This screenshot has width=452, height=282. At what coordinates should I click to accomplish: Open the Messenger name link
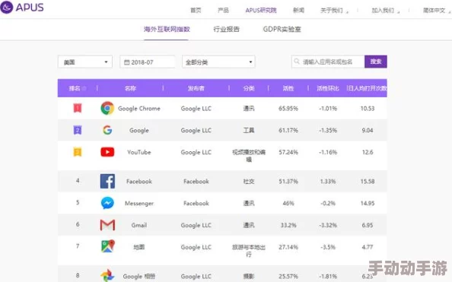pos(139,204)
